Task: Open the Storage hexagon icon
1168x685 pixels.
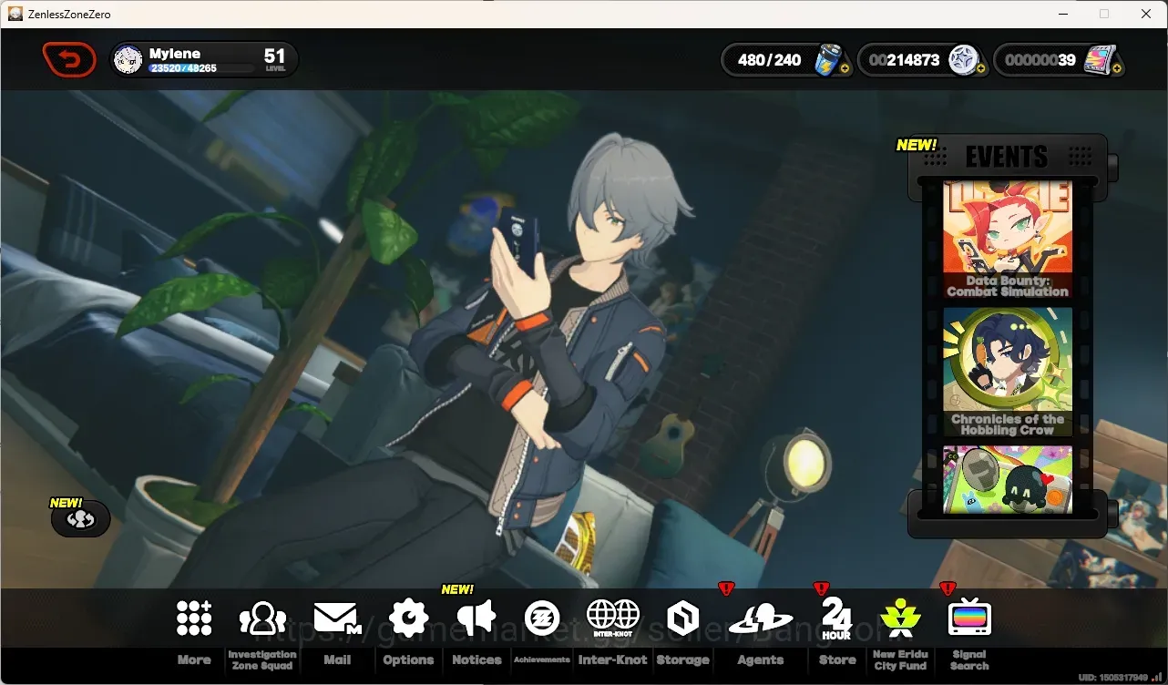Action: coord(682,619)
